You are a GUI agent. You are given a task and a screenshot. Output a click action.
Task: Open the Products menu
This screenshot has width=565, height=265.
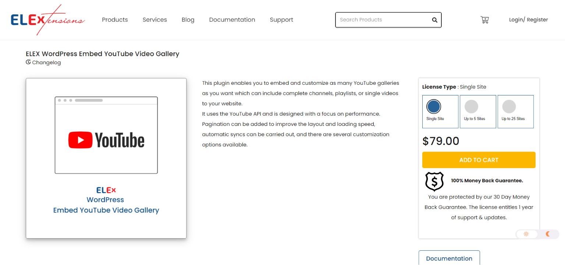[x=115, y=20]
